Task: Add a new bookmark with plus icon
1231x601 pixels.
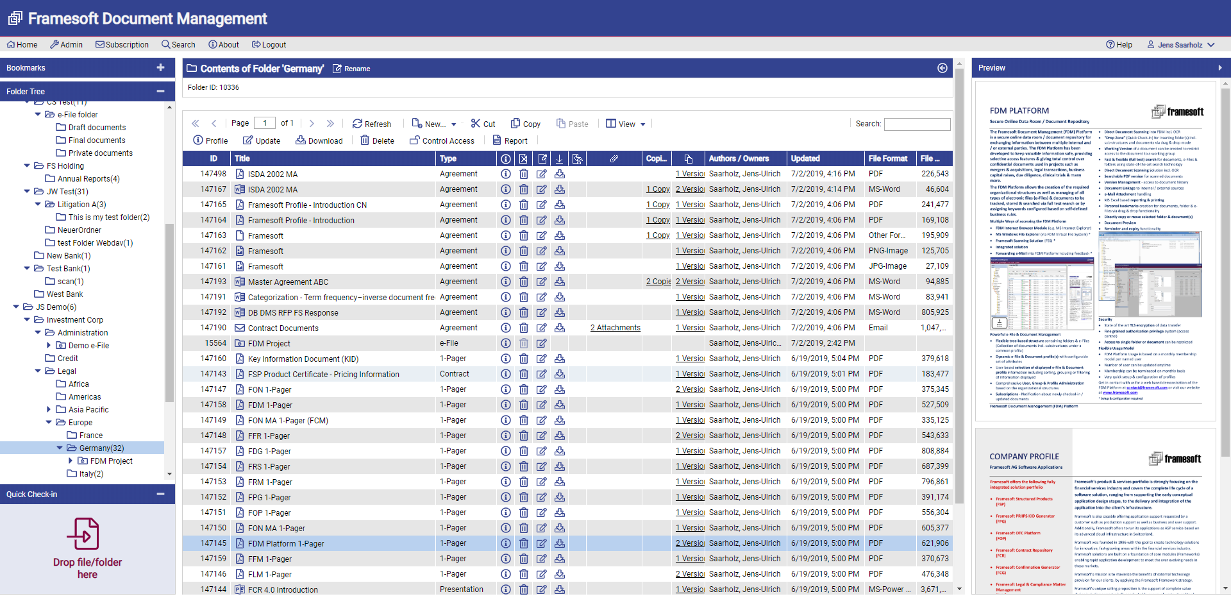Action: [x=160, y=67]
